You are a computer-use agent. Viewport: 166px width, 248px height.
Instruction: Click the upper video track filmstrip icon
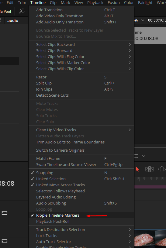pyautogui.click(x=5, y=213)
